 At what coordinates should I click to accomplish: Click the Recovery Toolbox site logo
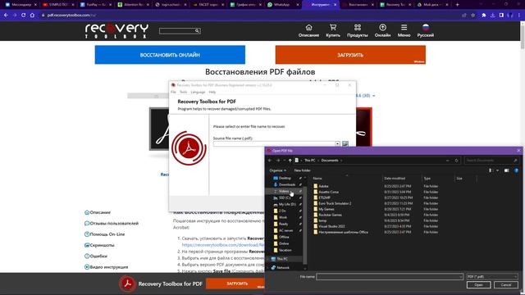(116, 31)
